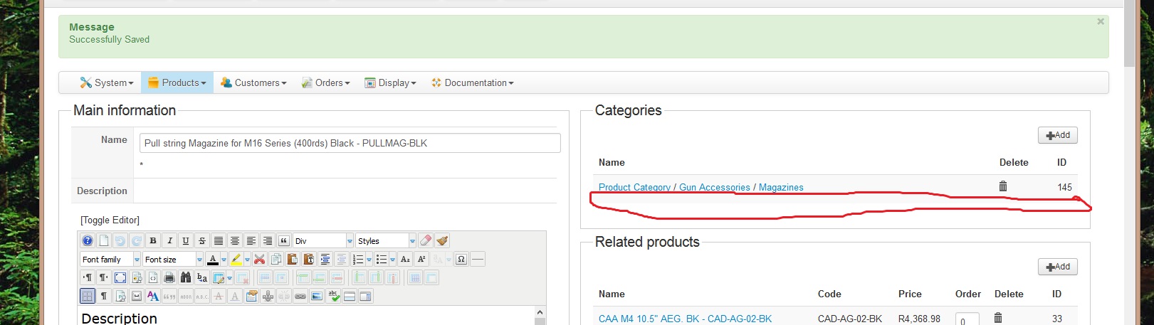Toggle underline formatting
Viewport: 1154px width, 325px height.
(x=186, y=241)
